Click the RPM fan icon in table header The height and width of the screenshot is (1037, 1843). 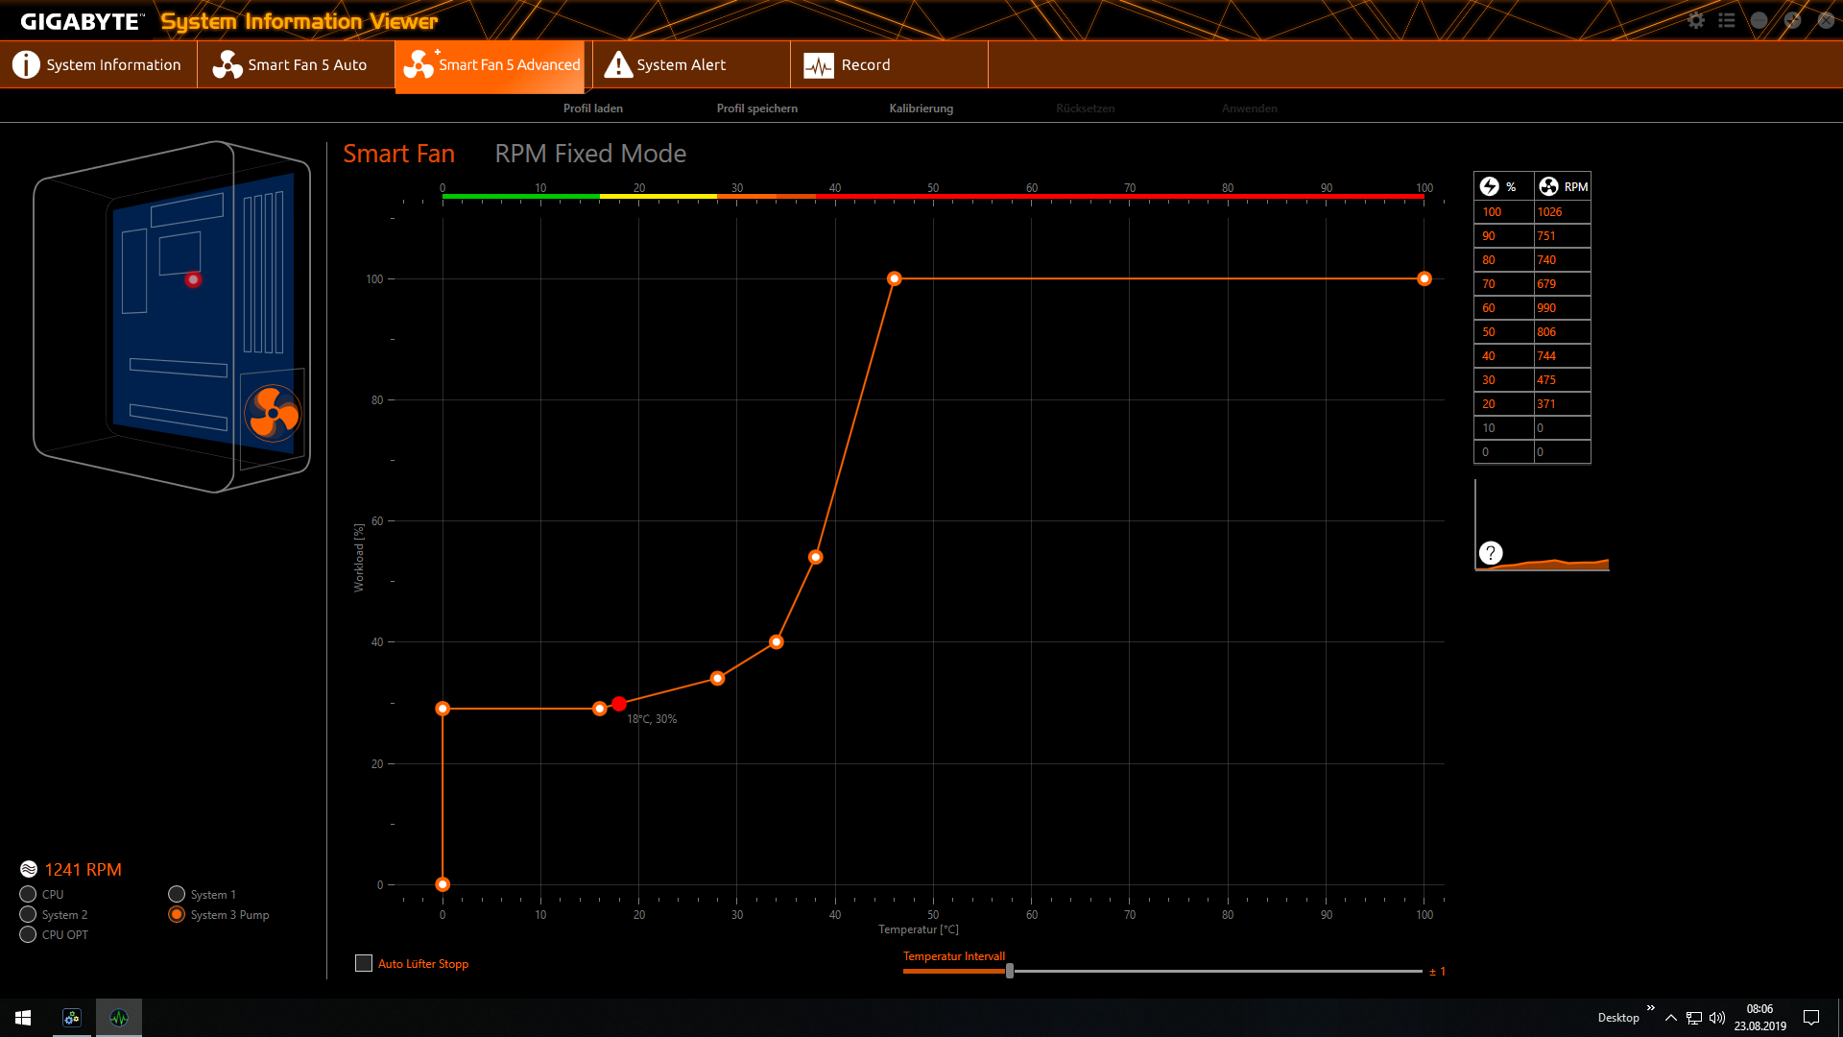[x=1548, y=186]
